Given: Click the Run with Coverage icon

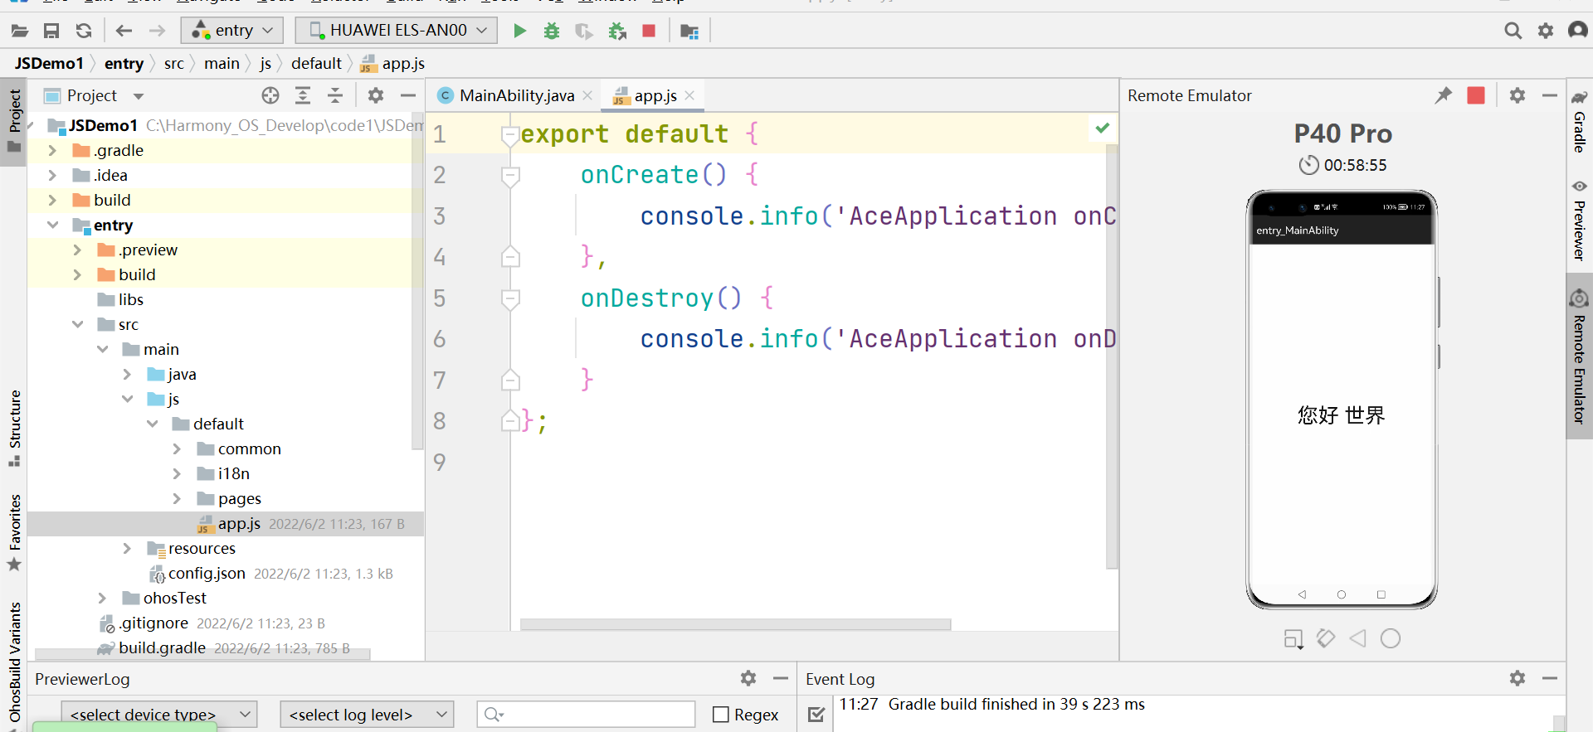Looking at the screenshot, I should tap(584, 31).
